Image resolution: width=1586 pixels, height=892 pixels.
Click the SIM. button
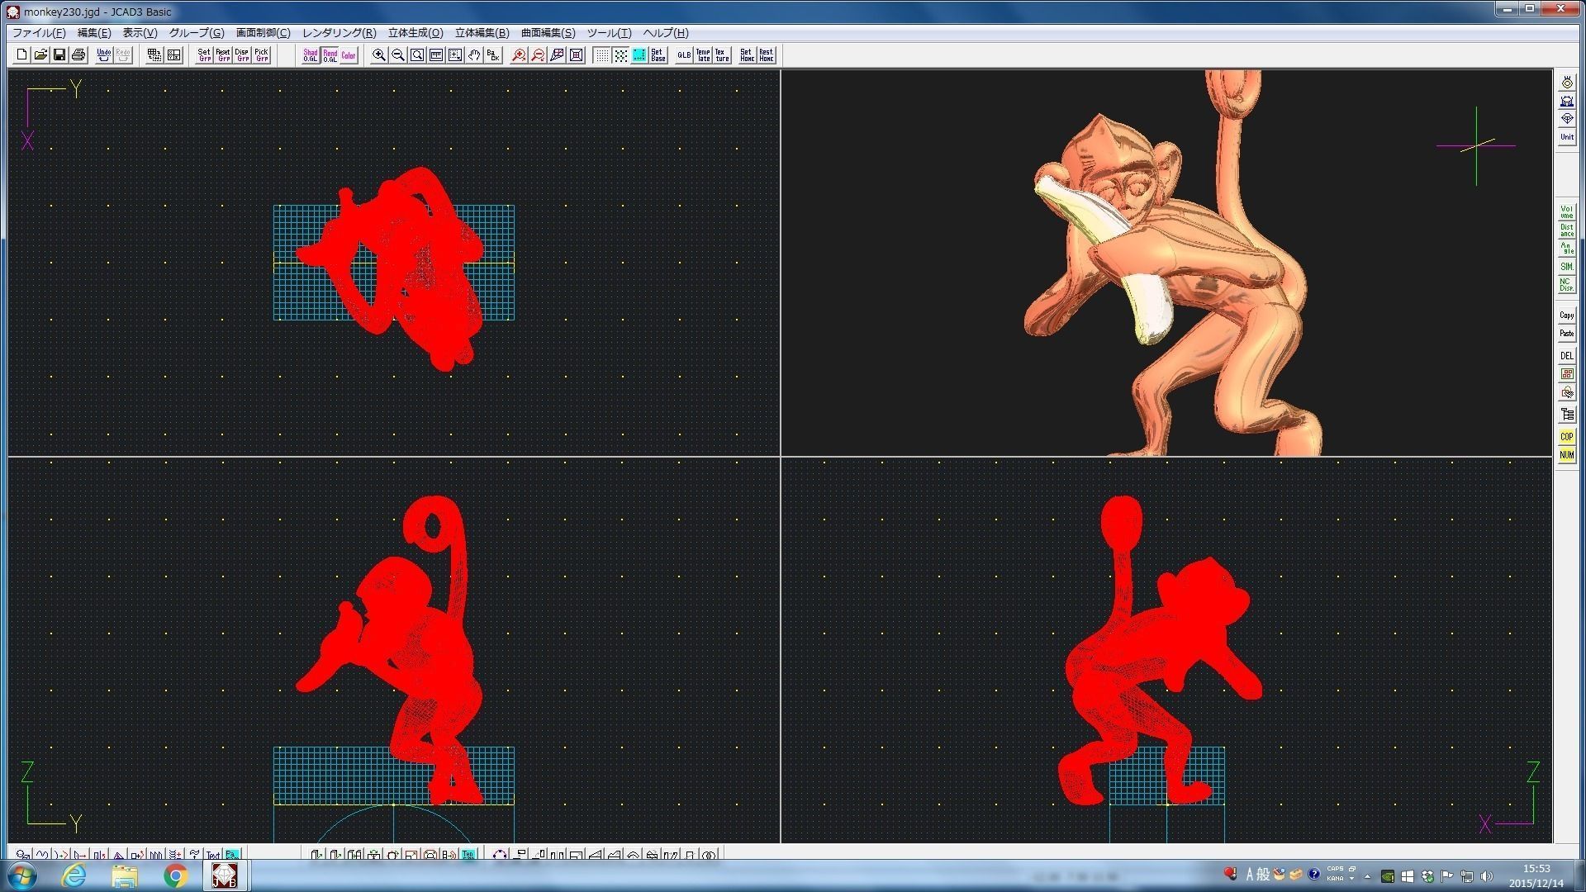1567,267
